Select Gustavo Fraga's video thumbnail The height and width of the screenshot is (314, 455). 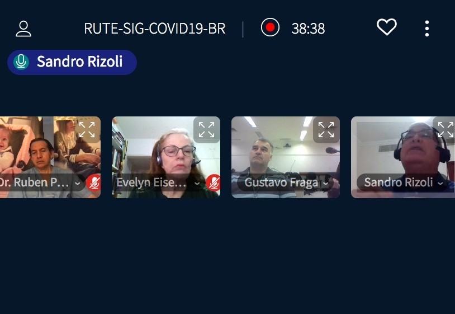pos(286,157)
